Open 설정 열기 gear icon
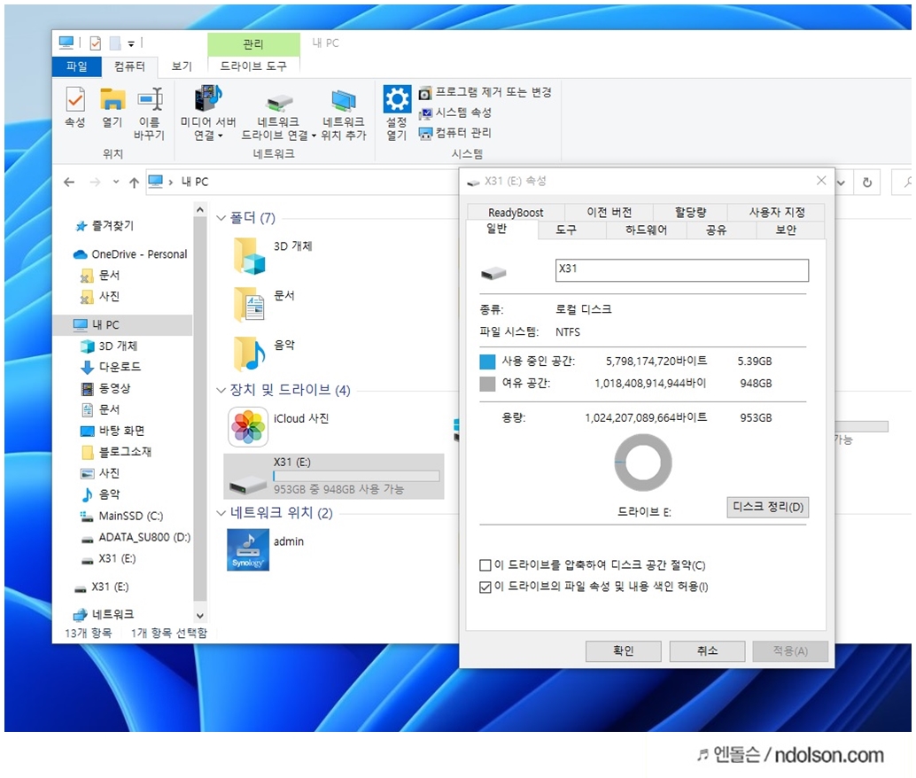The image size is (916, 778). point(397,113)
